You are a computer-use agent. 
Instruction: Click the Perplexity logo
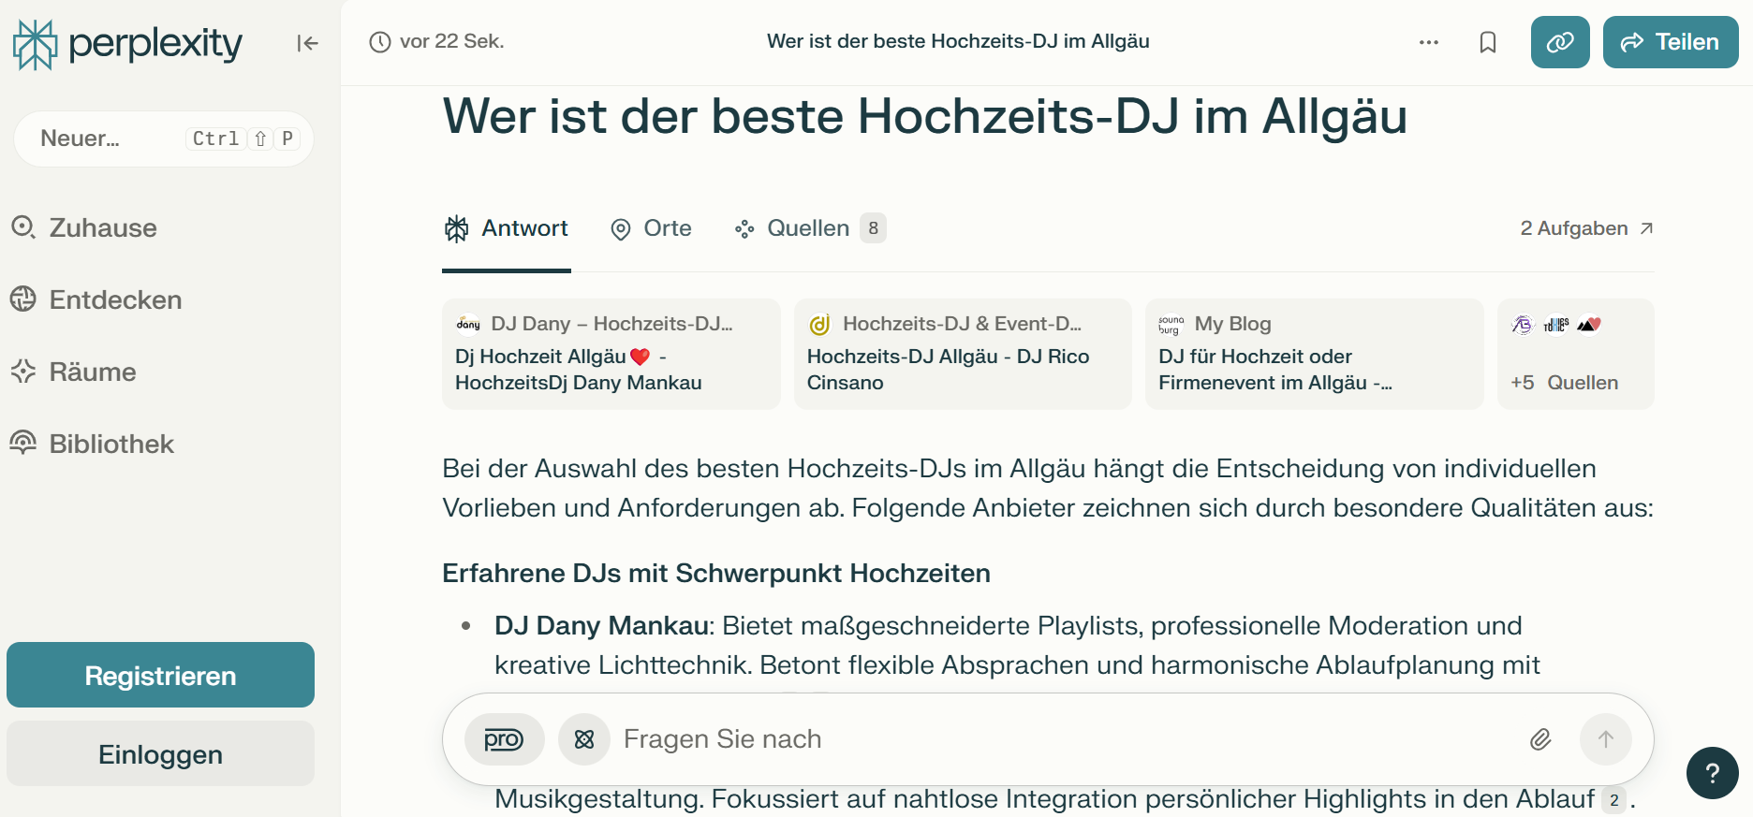point(128,44)
